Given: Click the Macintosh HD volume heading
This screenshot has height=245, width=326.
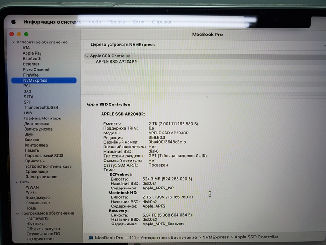Looking at the screenshot, I should click(123, 193).
